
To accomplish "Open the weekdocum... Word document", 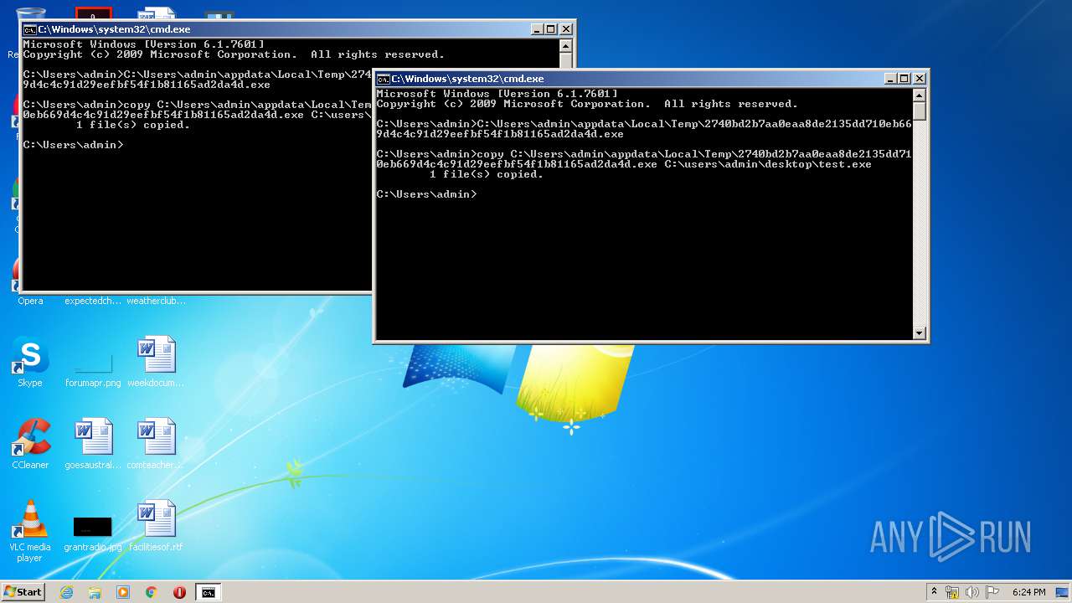I will tap(156, 362).
